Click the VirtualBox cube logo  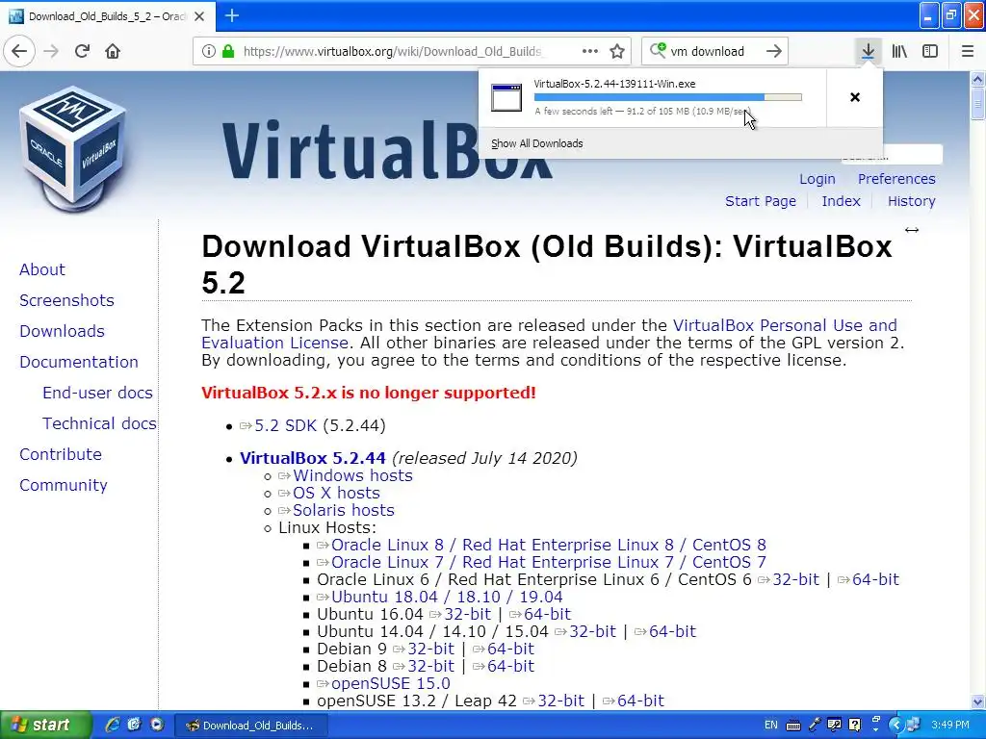point(72,149)
